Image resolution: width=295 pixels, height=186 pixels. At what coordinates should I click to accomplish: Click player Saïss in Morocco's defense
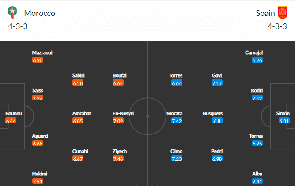point(38,90)
